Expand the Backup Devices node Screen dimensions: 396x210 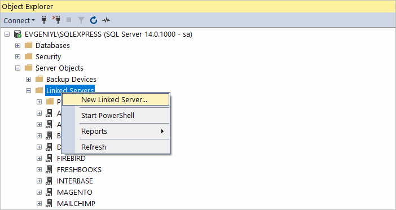29,80
